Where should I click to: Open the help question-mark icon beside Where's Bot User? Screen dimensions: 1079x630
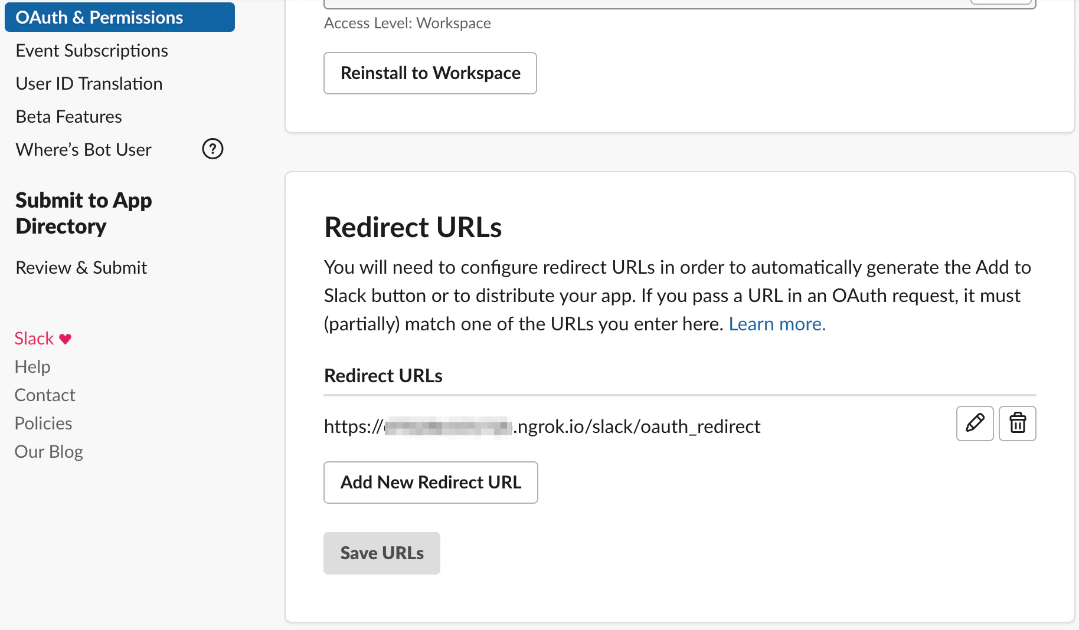[212, 149]
